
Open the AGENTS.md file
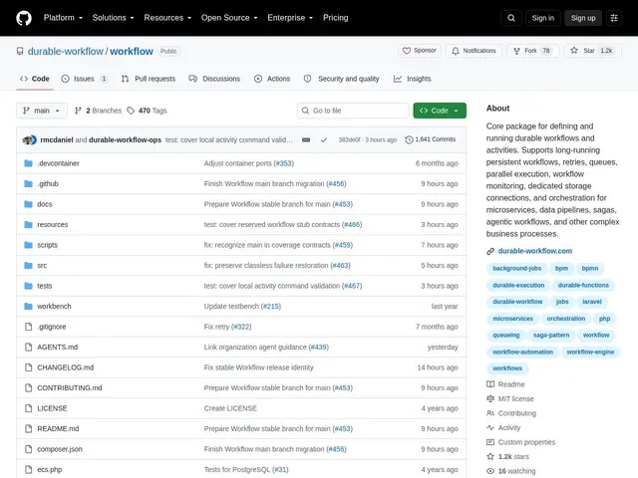[x=58, y=348]
